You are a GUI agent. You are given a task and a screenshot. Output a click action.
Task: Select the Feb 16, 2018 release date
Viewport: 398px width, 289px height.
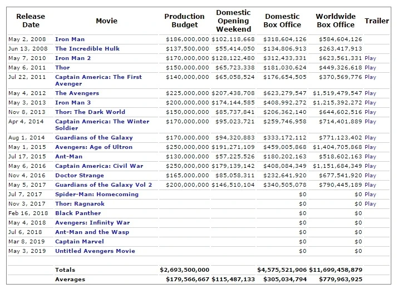(x=28, y=213)
